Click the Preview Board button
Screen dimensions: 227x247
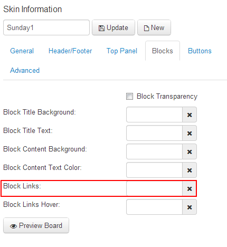36,225
